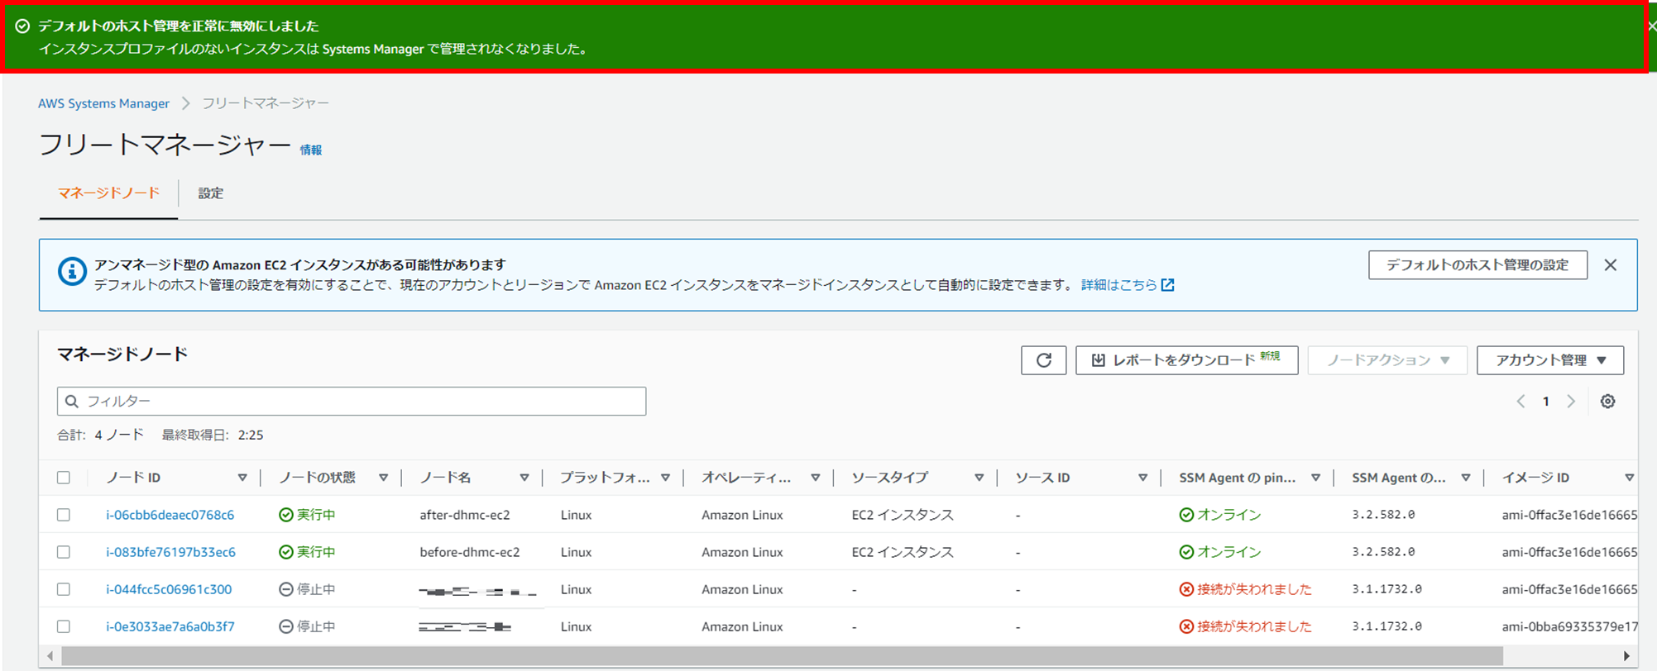Sort by SSM Agent version column arrow

pos(1466,478)
